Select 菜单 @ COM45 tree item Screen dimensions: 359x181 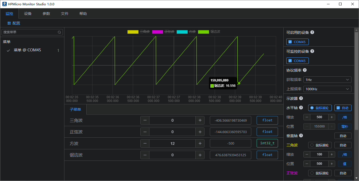[x=32, y=50]
